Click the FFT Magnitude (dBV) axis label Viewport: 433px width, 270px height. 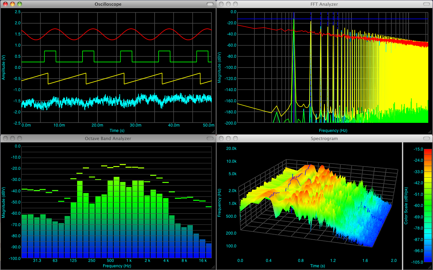tap(219, 67)
